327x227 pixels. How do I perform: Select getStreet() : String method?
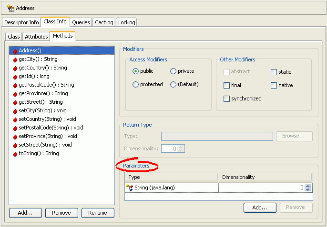click(x=62, y=102)
